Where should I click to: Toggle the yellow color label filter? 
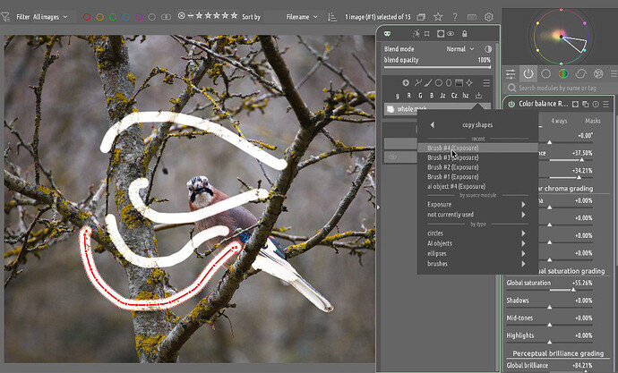pyautogui.click(x=100, y=17)
